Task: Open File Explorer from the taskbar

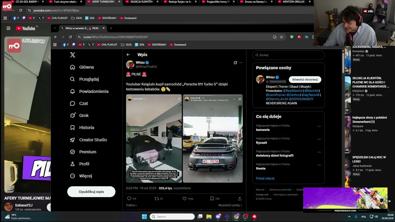Action: click(209, 217)
